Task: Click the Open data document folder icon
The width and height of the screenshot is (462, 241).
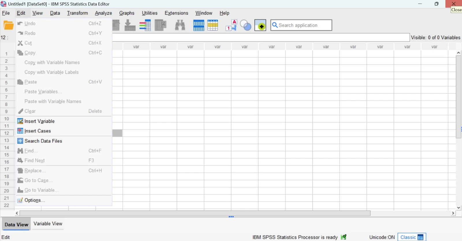Action: (8, 25)
